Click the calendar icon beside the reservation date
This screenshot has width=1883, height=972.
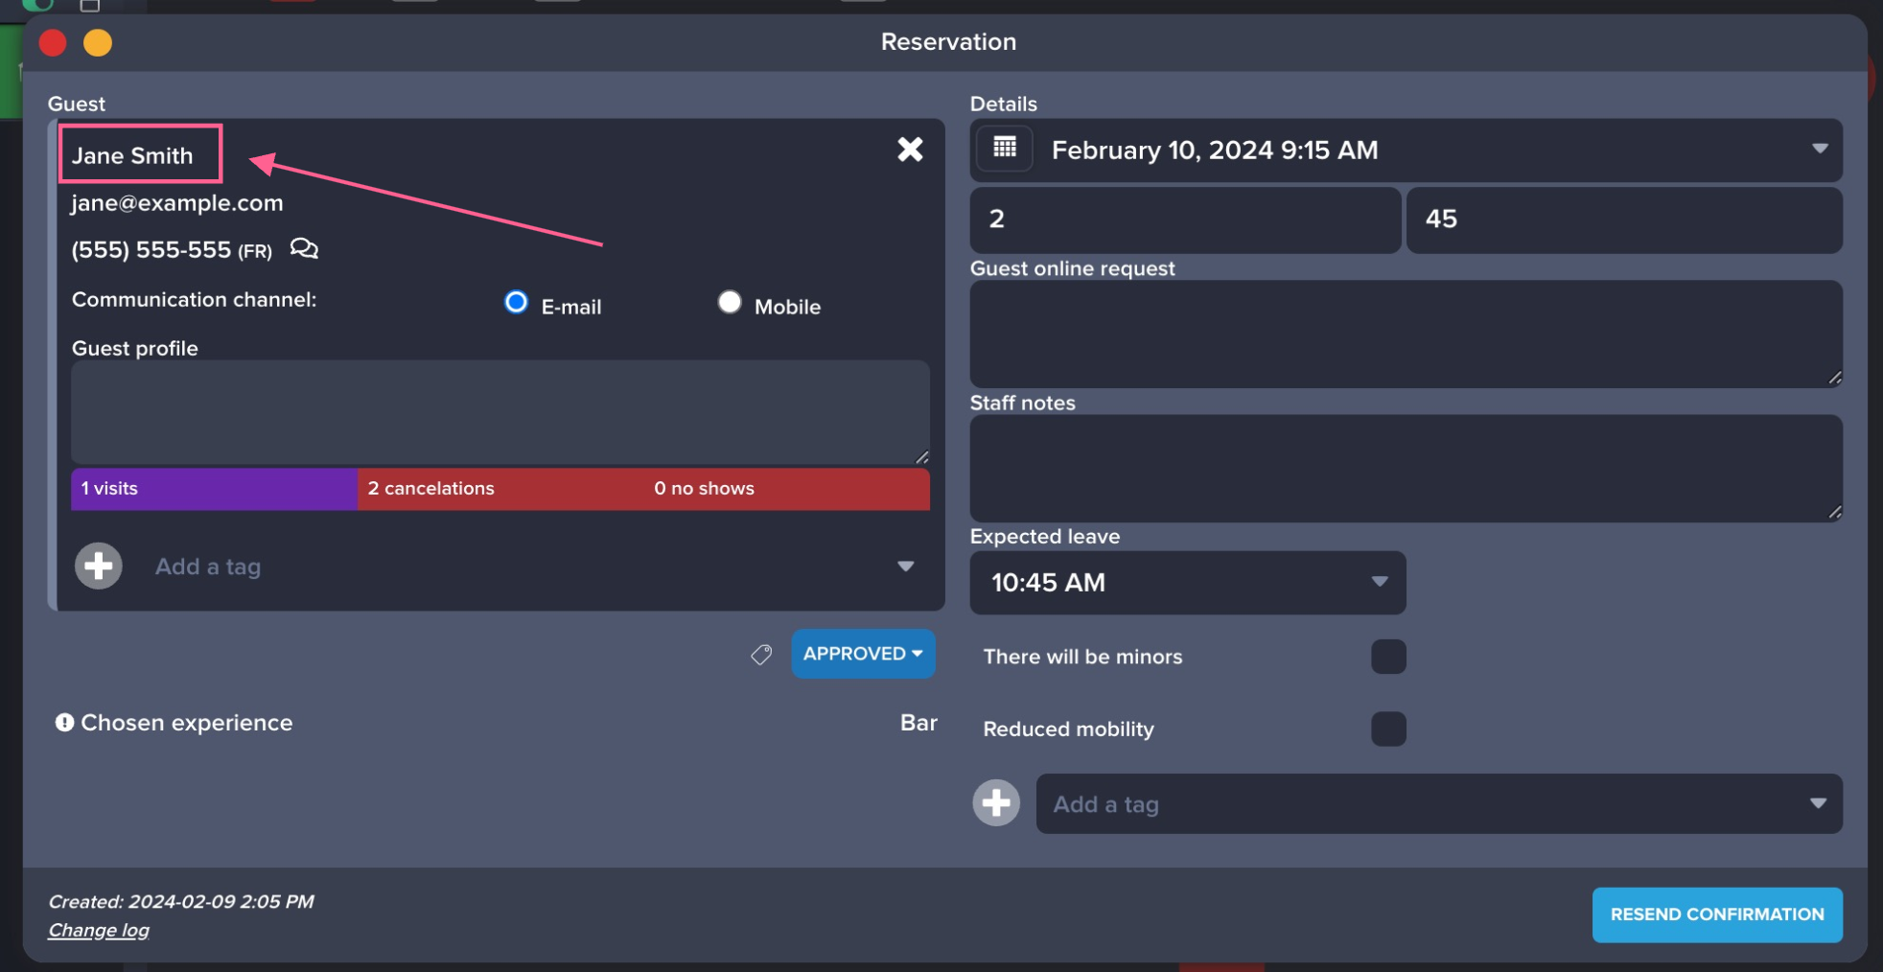click(x=1004, y=149)
